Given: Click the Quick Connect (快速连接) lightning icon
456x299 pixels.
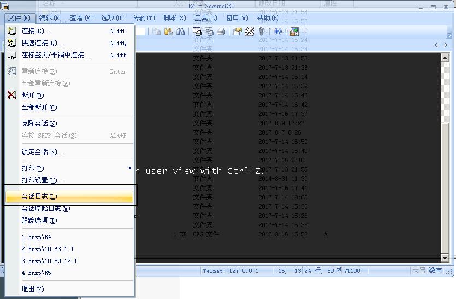Looking at the screenshot, I should point(12,43).
